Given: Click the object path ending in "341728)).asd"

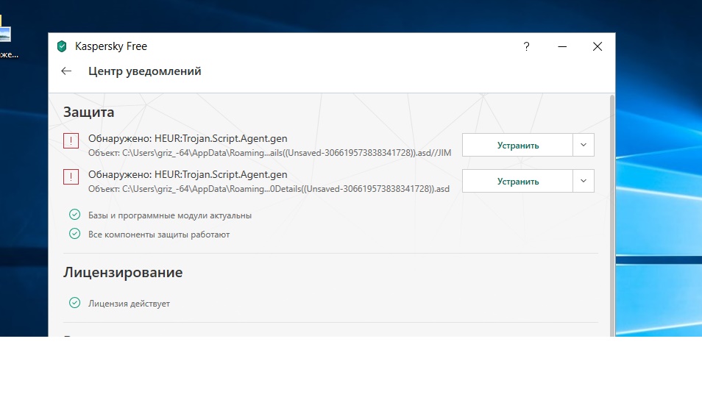Looking at the screenshot, I should [269, 189].
